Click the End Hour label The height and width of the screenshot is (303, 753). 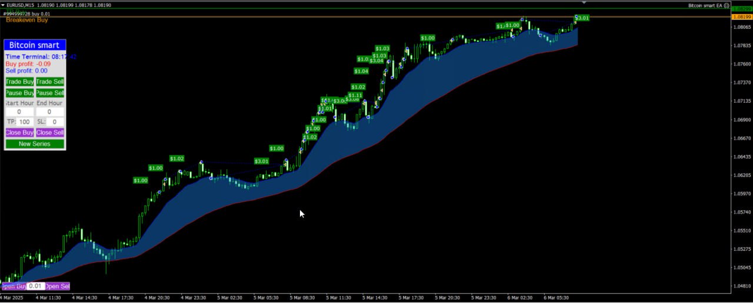[50, 103]
